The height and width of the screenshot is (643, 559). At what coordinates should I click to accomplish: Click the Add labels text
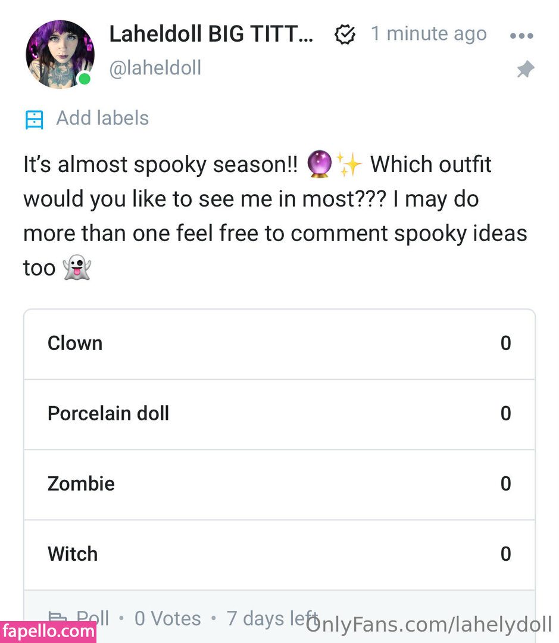click(x=102, y=118)
